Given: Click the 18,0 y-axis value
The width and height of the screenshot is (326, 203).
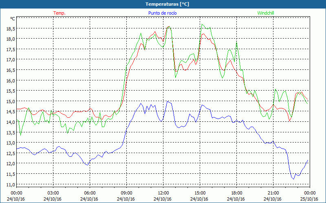Looking at the screenshot, I should pyautogui.click(x=11, y=39).
